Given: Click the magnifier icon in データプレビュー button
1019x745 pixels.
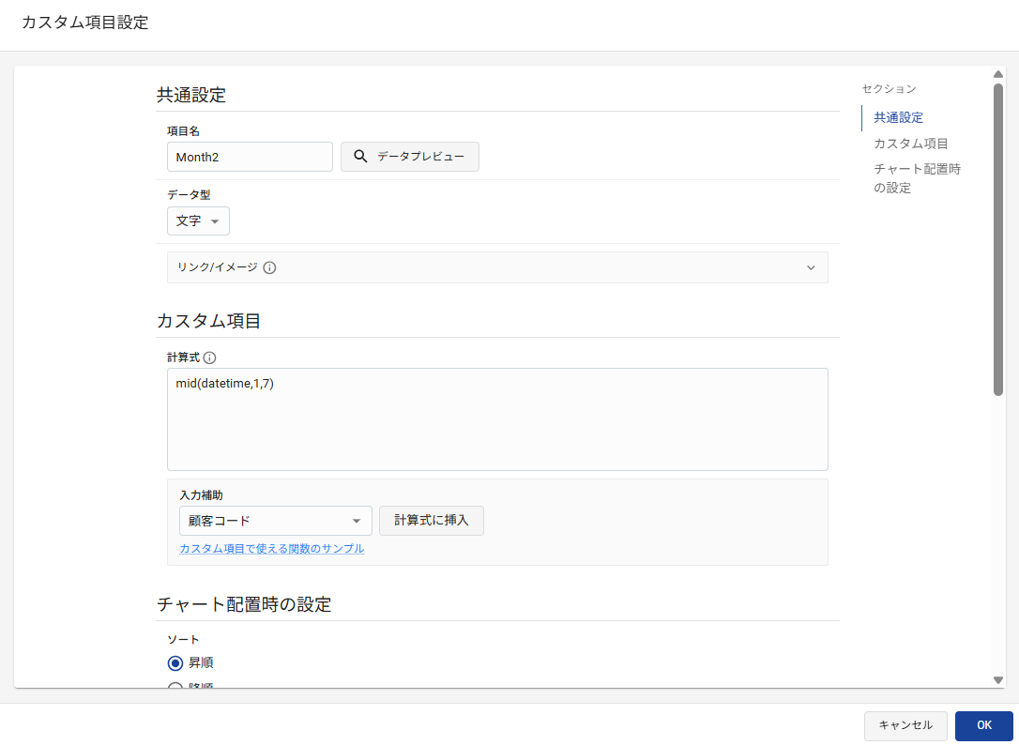Looking at the screenshot, I should click(359, 157).
